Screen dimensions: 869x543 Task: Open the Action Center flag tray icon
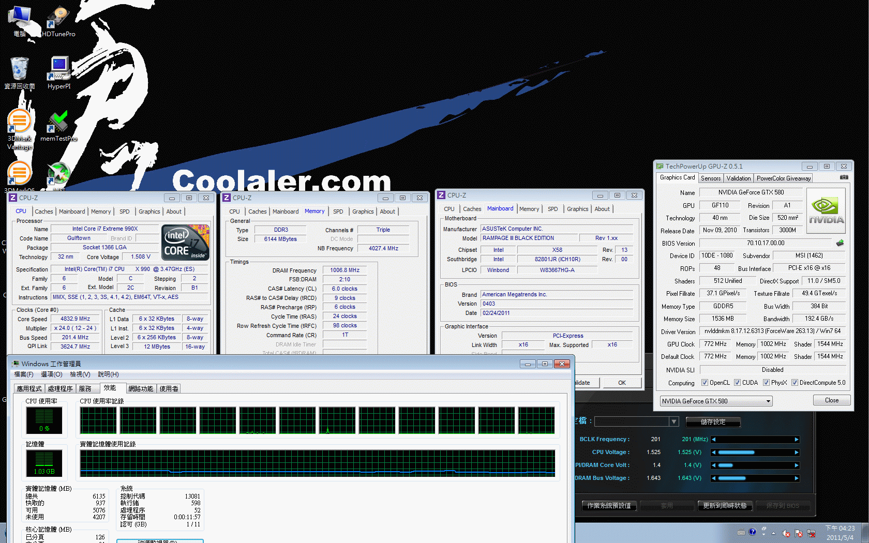pyautogui.click(x=799, y=533)
